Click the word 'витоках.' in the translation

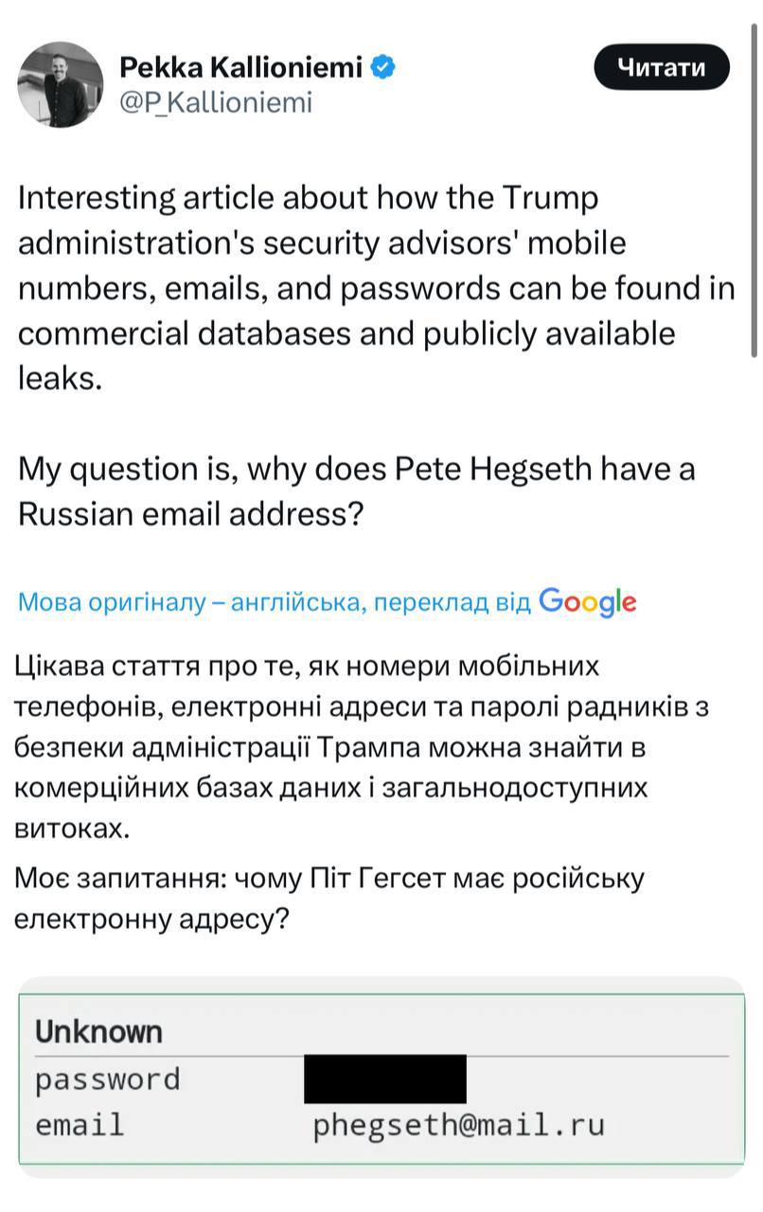pos(70,829)
